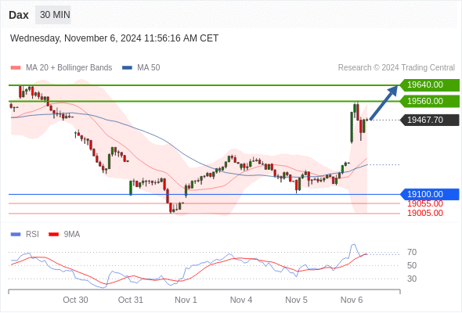Click the RSI 70 level label

412,252
